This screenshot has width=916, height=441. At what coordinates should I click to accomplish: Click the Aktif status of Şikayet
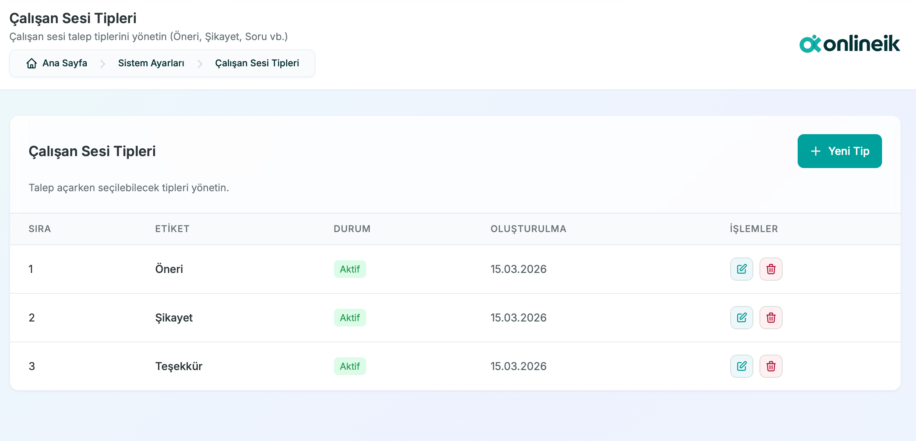(x=350, y=318)
